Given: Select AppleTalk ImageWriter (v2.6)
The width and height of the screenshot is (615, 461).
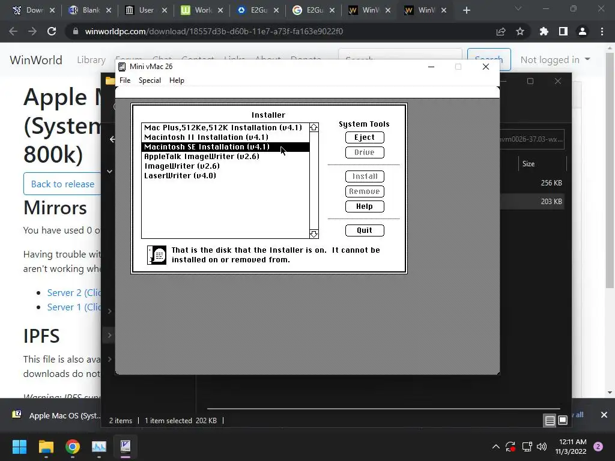Looking at the screenshot, I should pos(225,157).
